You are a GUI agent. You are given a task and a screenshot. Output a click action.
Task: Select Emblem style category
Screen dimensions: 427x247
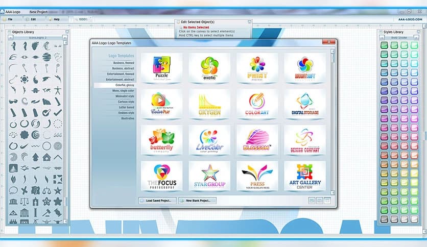click(x=126, y=113)
